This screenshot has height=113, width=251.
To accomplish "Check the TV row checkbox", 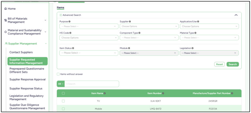I will coord(63,101).
